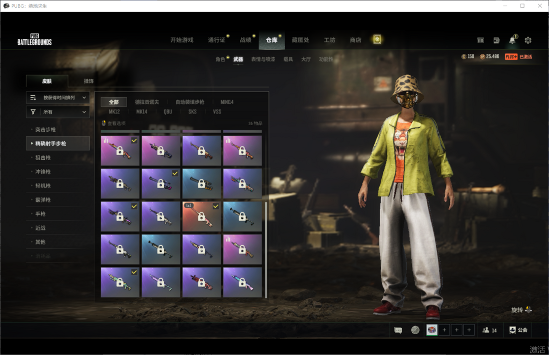The width and height of the screenshot is (549, 355).
Task: Open the 工坊 menu tab
Action: point(329,40)
